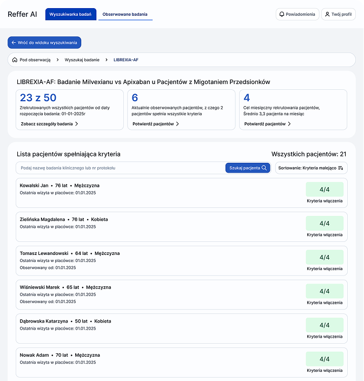This screenshot has height=381, width=364.
Task: Click Potwierdź pacjentów in monthly goal card
Action: point(267,124)
